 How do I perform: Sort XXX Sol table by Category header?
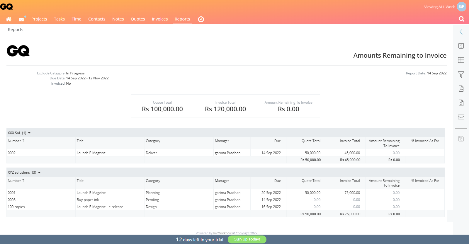pyautogui.click(x=153, y=141)
